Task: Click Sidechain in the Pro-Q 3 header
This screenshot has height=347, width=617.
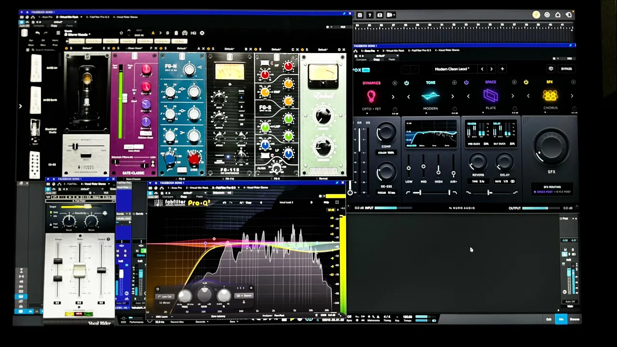Action: [x=218, y=193]
